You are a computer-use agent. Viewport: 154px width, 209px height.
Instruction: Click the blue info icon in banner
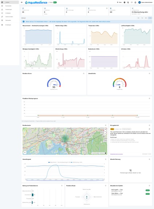[24, 22]
